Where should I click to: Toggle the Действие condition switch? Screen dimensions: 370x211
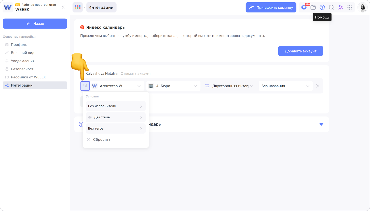pos(90,117)
